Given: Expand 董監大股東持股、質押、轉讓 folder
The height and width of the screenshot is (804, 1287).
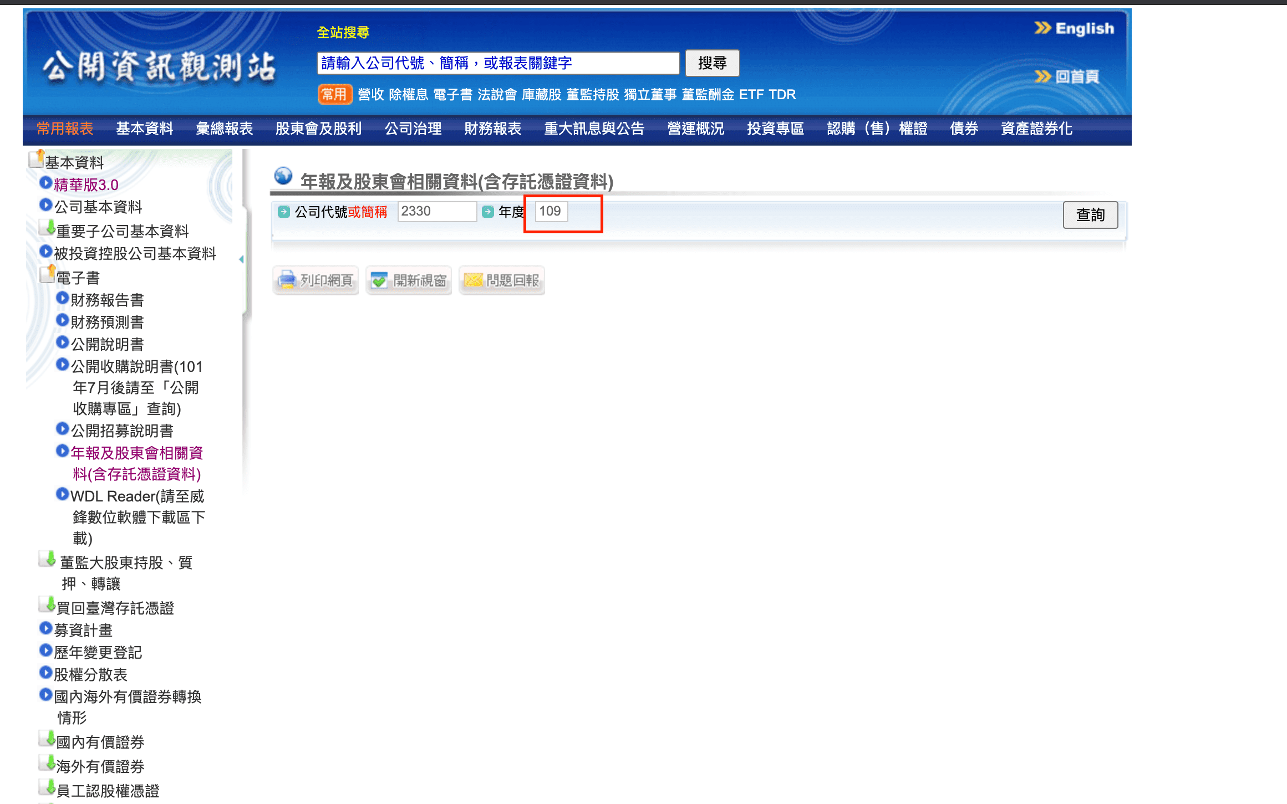Looking at the screenshot, I should tap(47, 559).
